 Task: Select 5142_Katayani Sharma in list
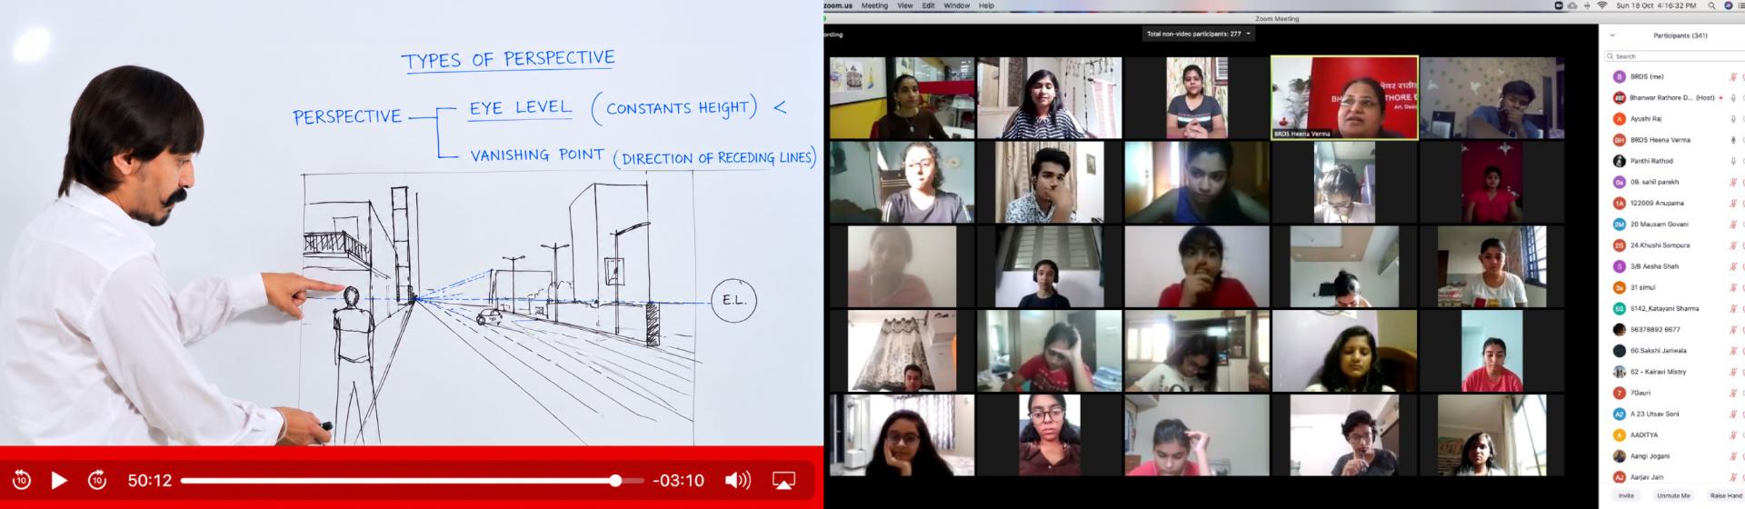point(1674,309)
